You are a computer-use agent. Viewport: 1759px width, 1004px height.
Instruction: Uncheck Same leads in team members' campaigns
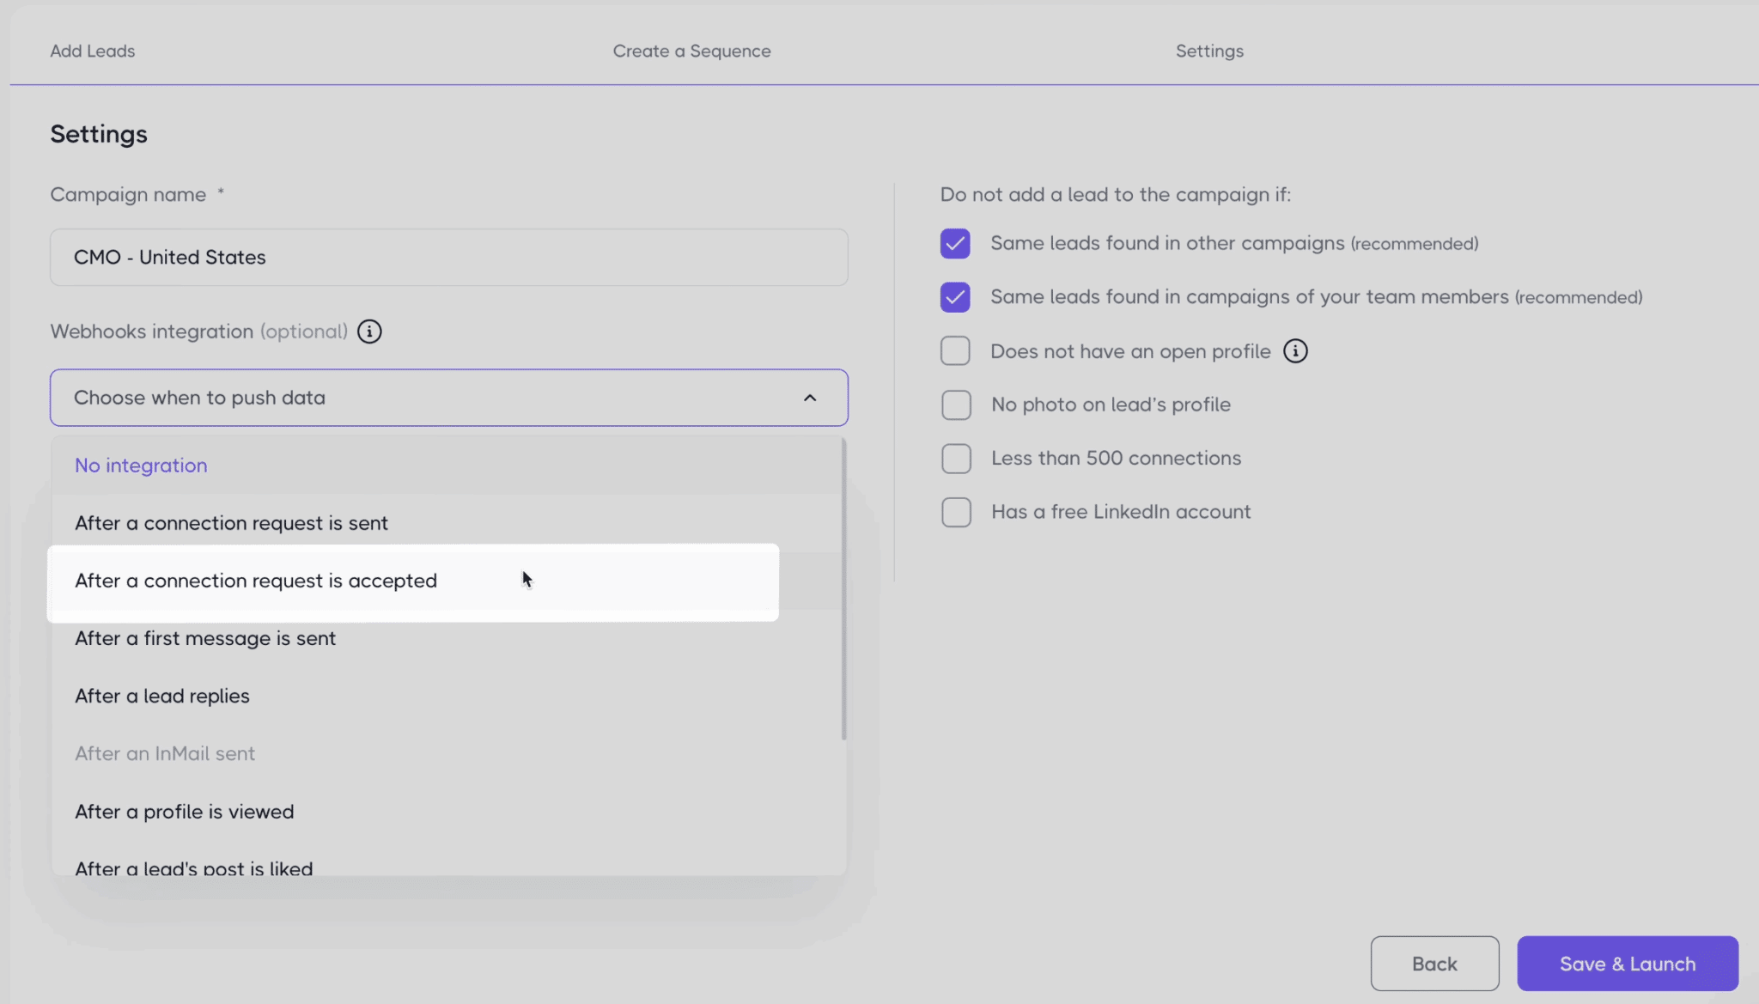(955, 297)
